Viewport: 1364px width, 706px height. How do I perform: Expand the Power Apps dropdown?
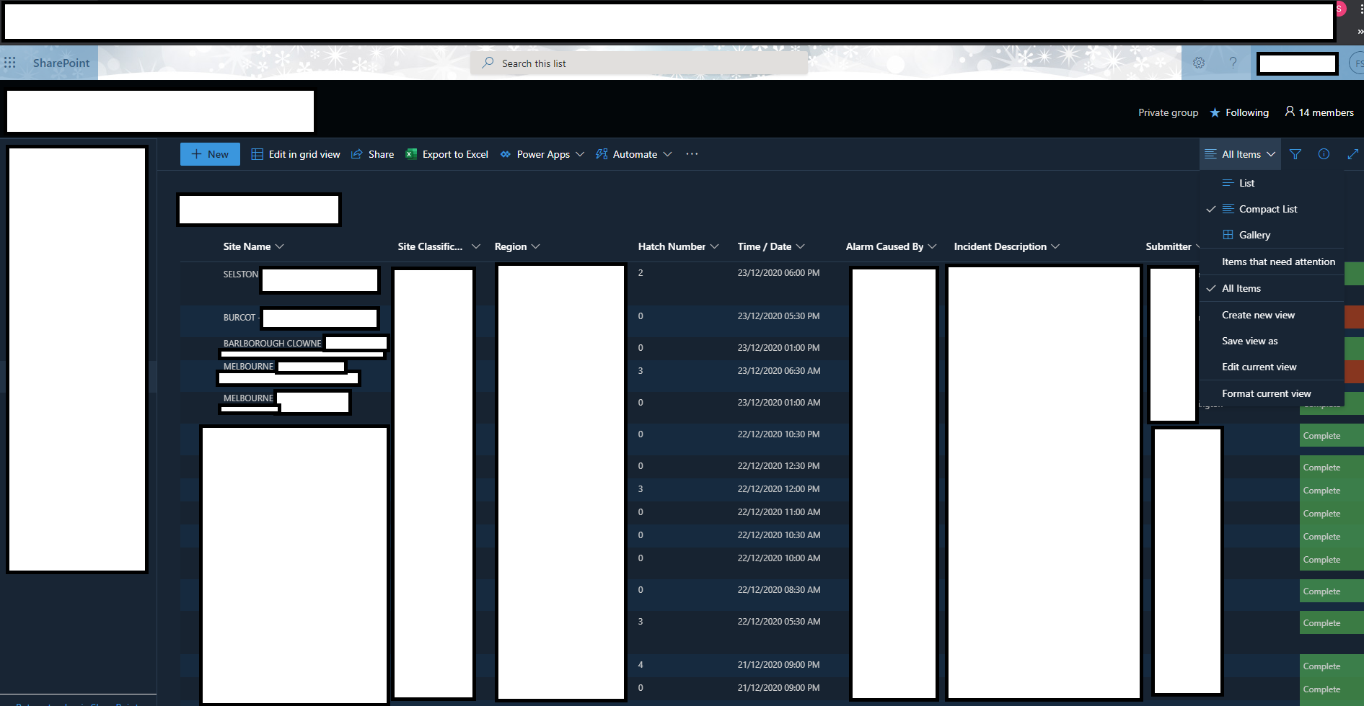542,154
